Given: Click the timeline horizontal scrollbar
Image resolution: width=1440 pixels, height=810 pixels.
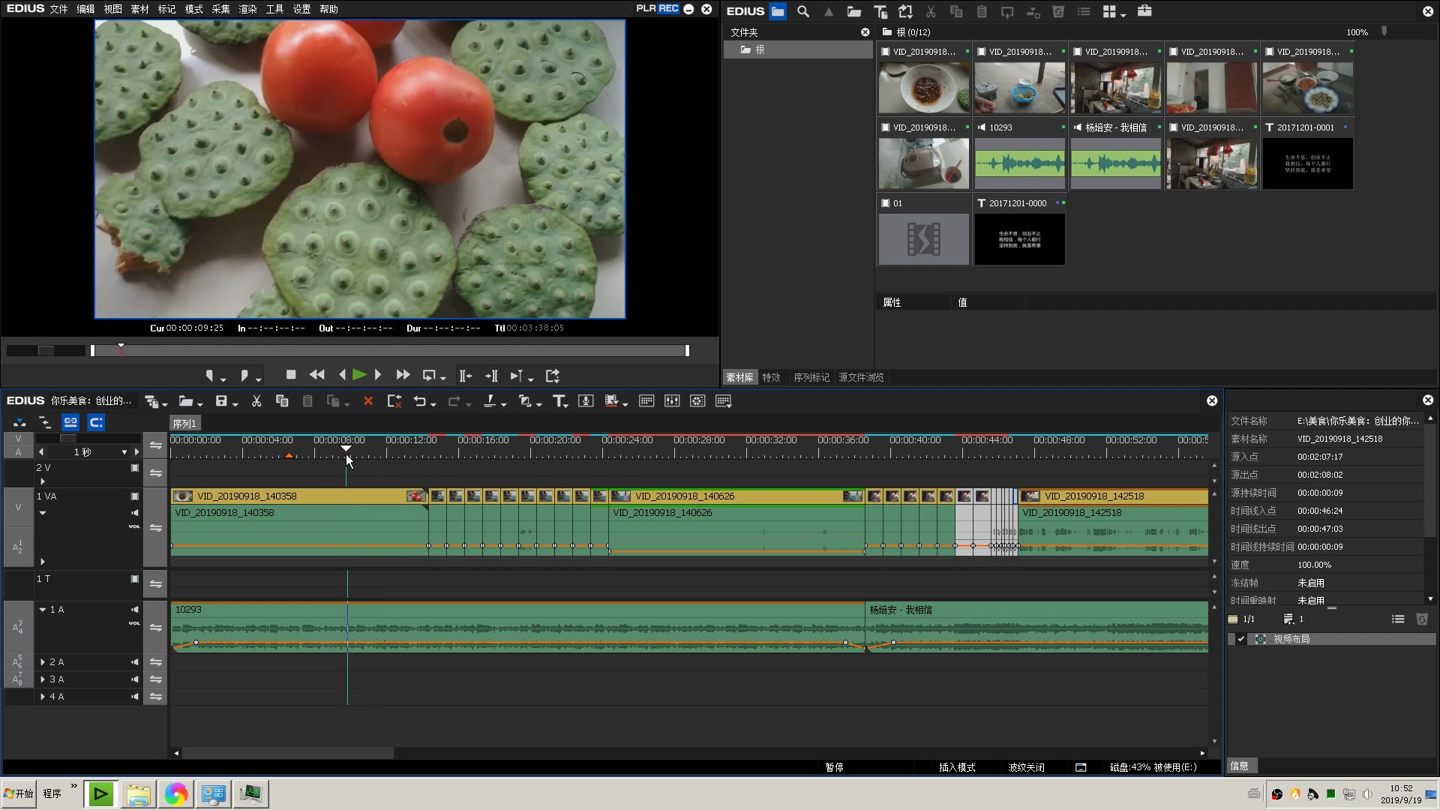Looking at the screenshot, I should click(288, 752).
